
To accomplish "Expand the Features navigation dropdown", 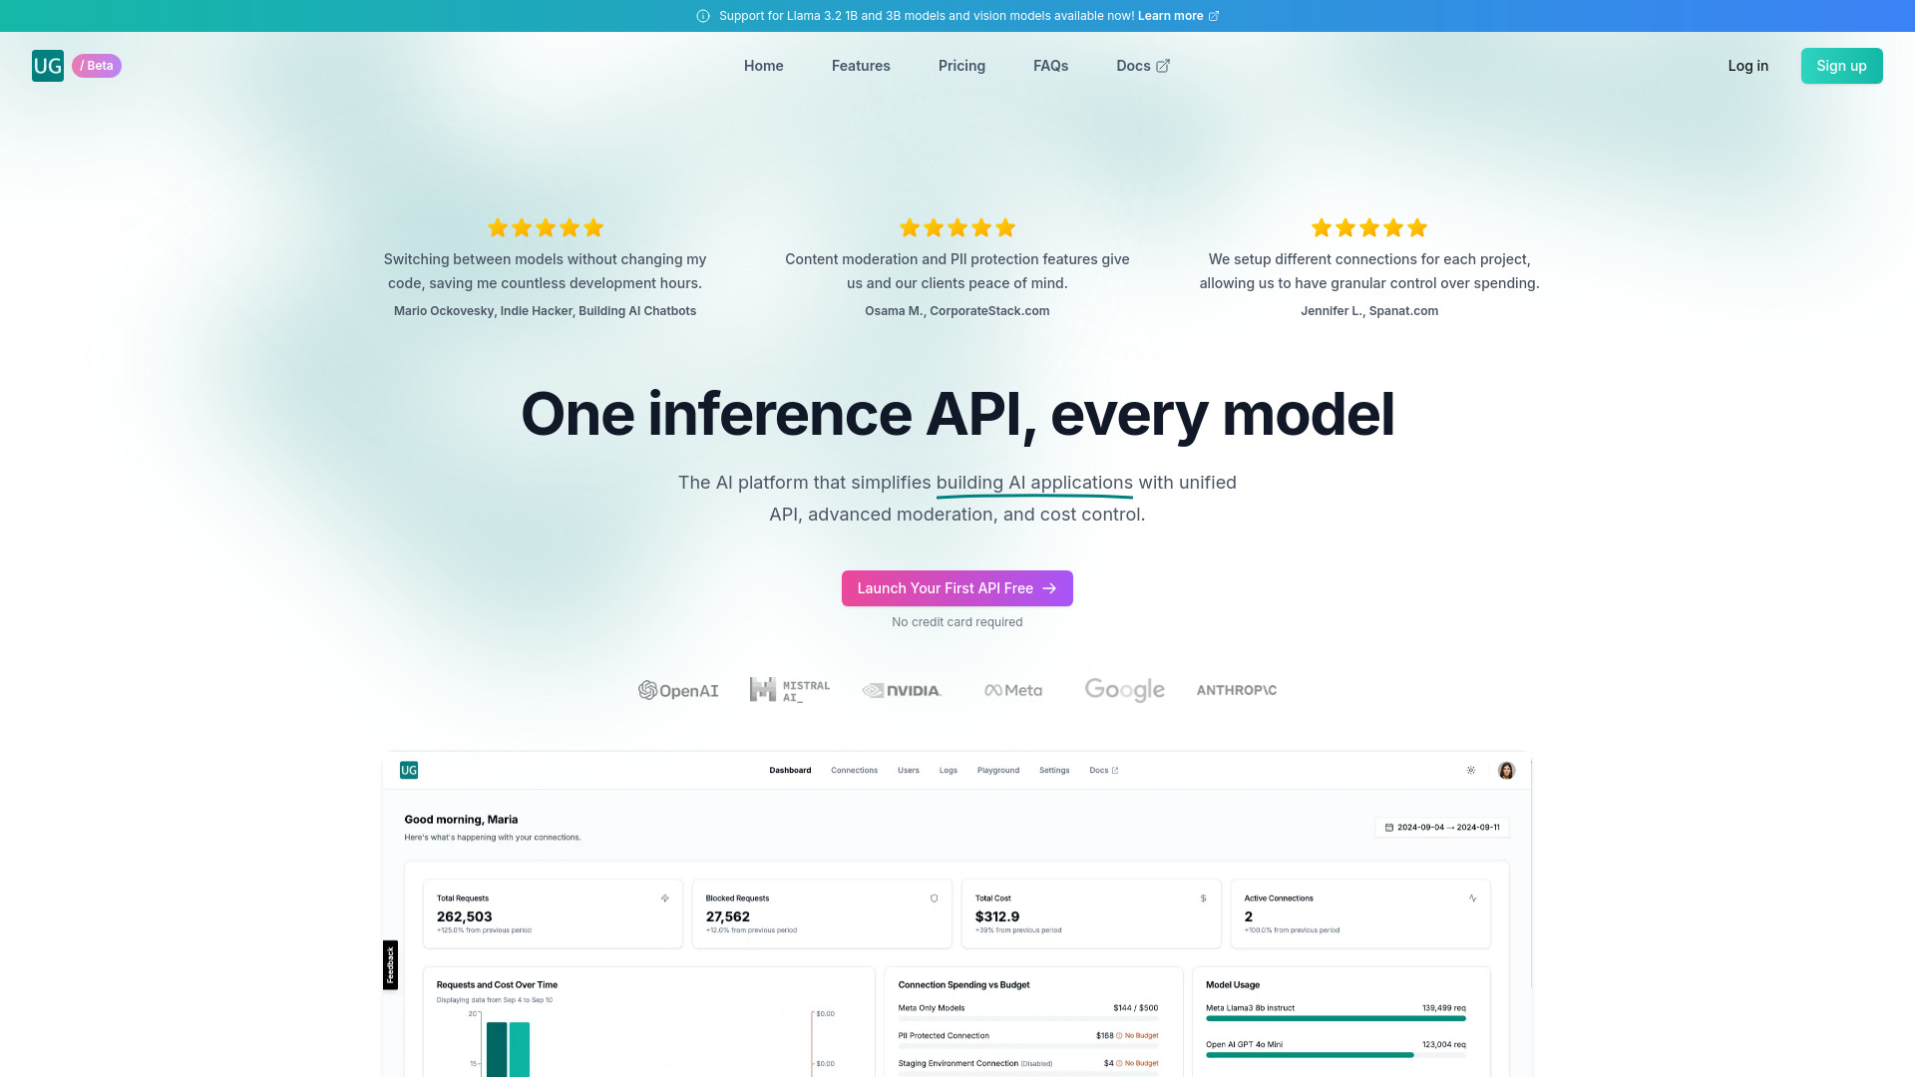I will pyautogui.click(x=860, y=66).
